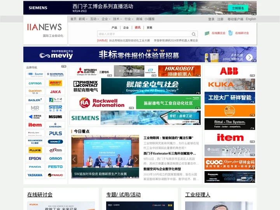The height and width of the screenshot is (210, 280).
Task: Open the 专题/试用/活动 heading link
Action: coord(123,195)
